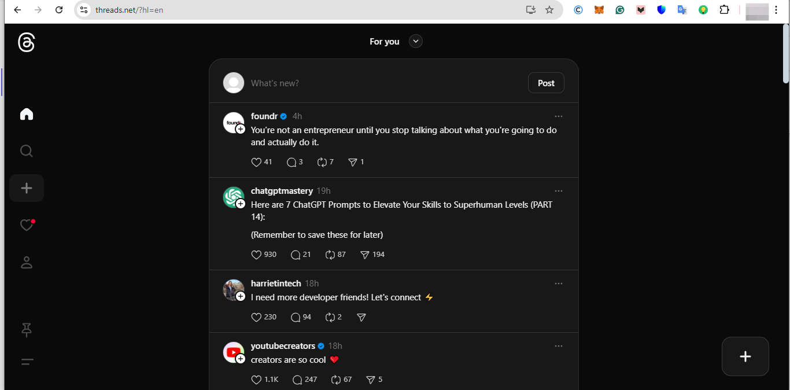The width and height of the screenshot is (790, 390).
Task: Follow harrietintech via the plus on avatar
Action: point(240,296)
